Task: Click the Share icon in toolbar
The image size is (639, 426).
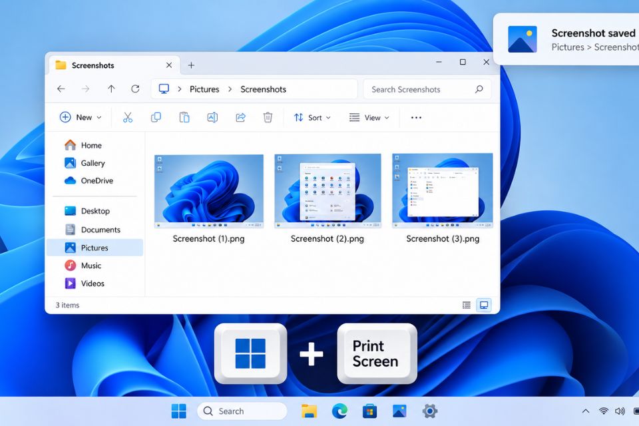Action: (x=240, y=117)
